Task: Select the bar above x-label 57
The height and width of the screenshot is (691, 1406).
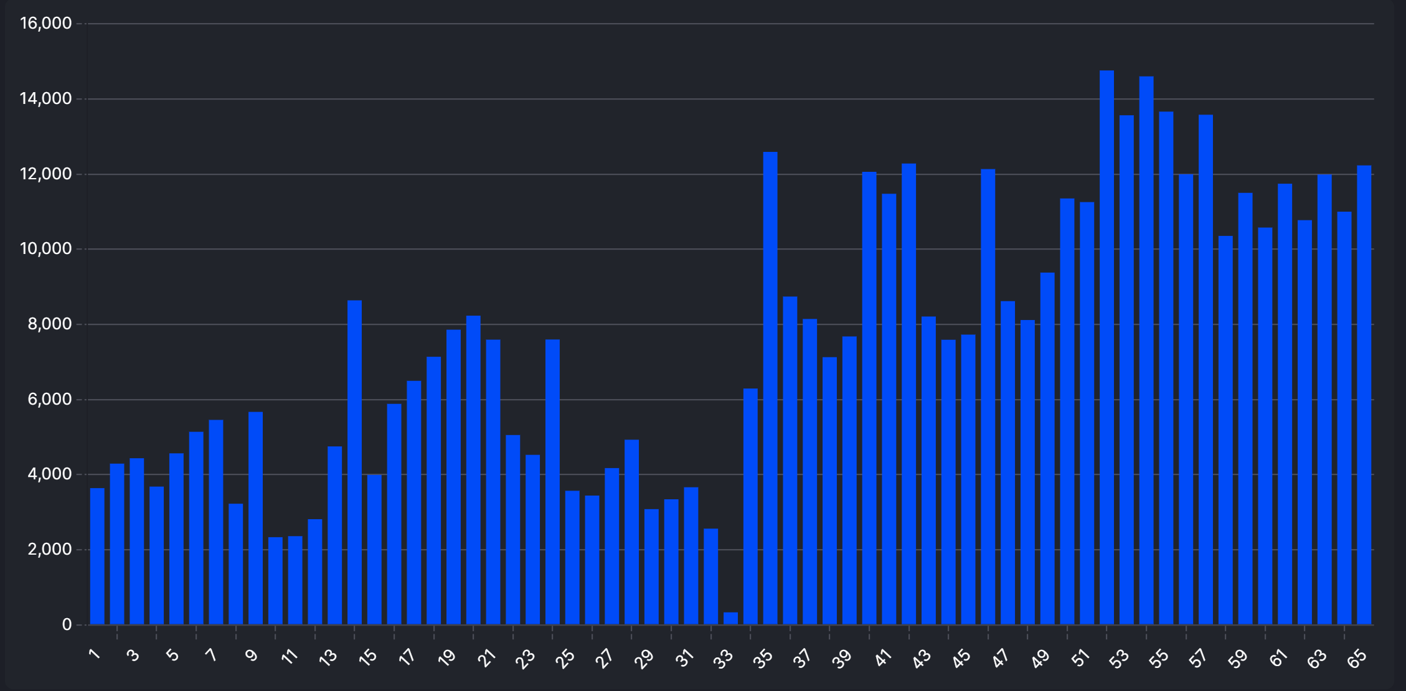Action: (1205, 369)
